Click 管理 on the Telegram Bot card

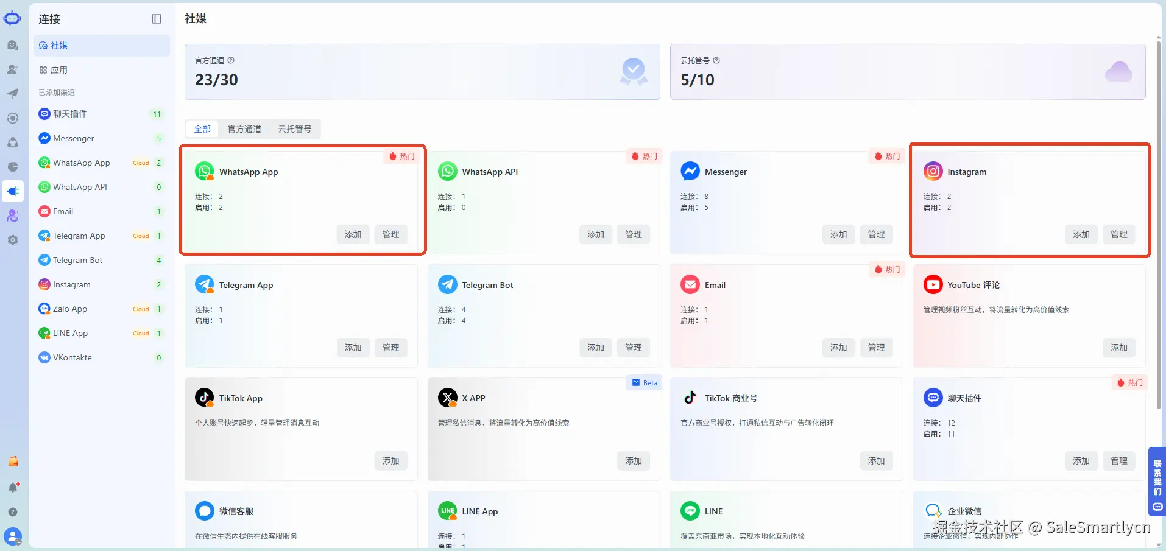click(x=634, y=348)
